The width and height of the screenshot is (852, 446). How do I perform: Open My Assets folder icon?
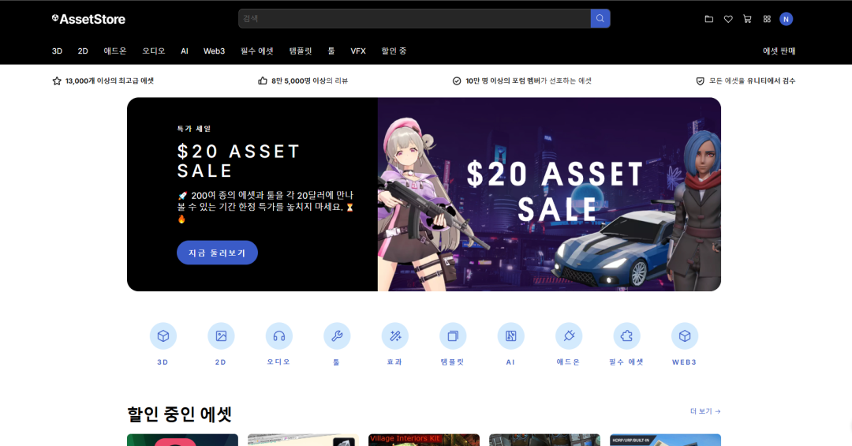tap(709, 19)
